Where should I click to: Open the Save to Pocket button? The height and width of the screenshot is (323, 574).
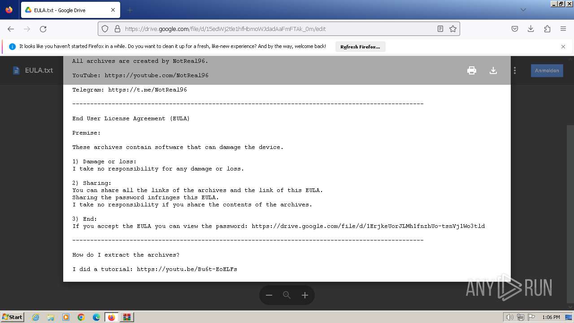pyautogui.click(x=515, y=29)
